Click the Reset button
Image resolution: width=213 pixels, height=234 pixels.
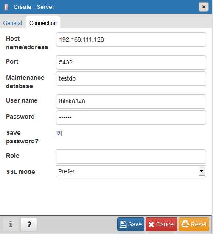194,224
